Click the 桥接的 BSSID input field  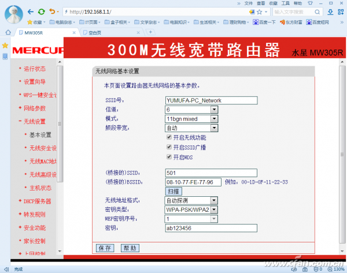point(193,182)
